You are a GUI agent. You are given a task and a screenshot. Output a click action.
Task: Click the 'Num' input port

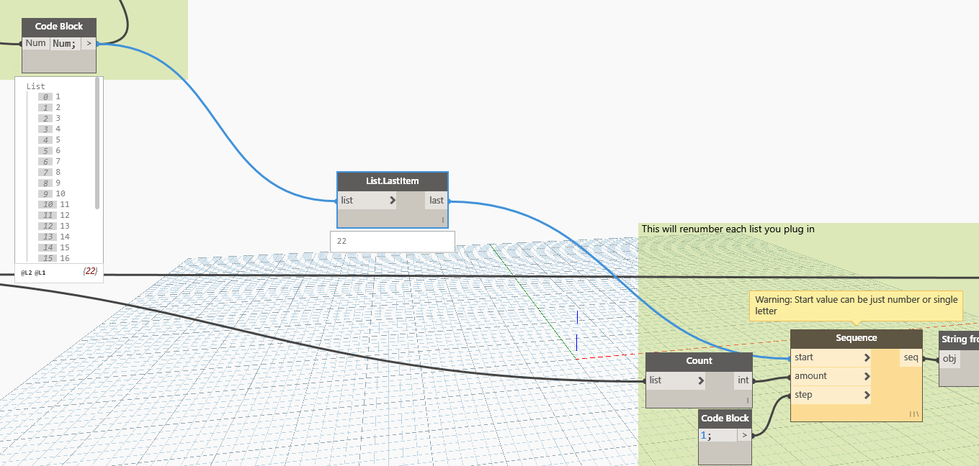tap(35, 44)
